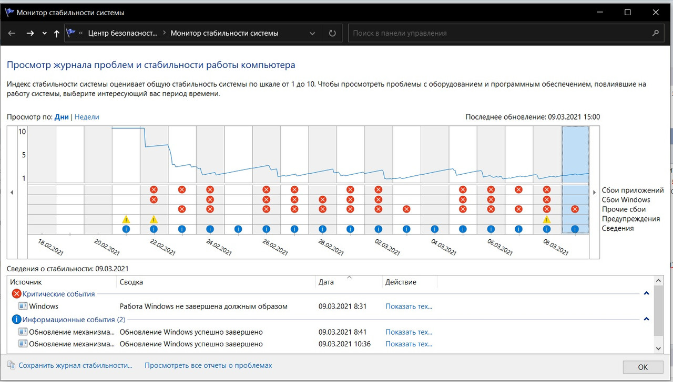
Task: Click Windows failure icon for 28.02.2021
Action: (322, 199)
